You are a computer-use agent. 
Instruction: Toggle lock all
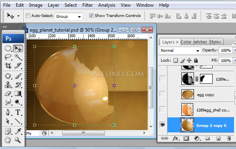(196, 60)
